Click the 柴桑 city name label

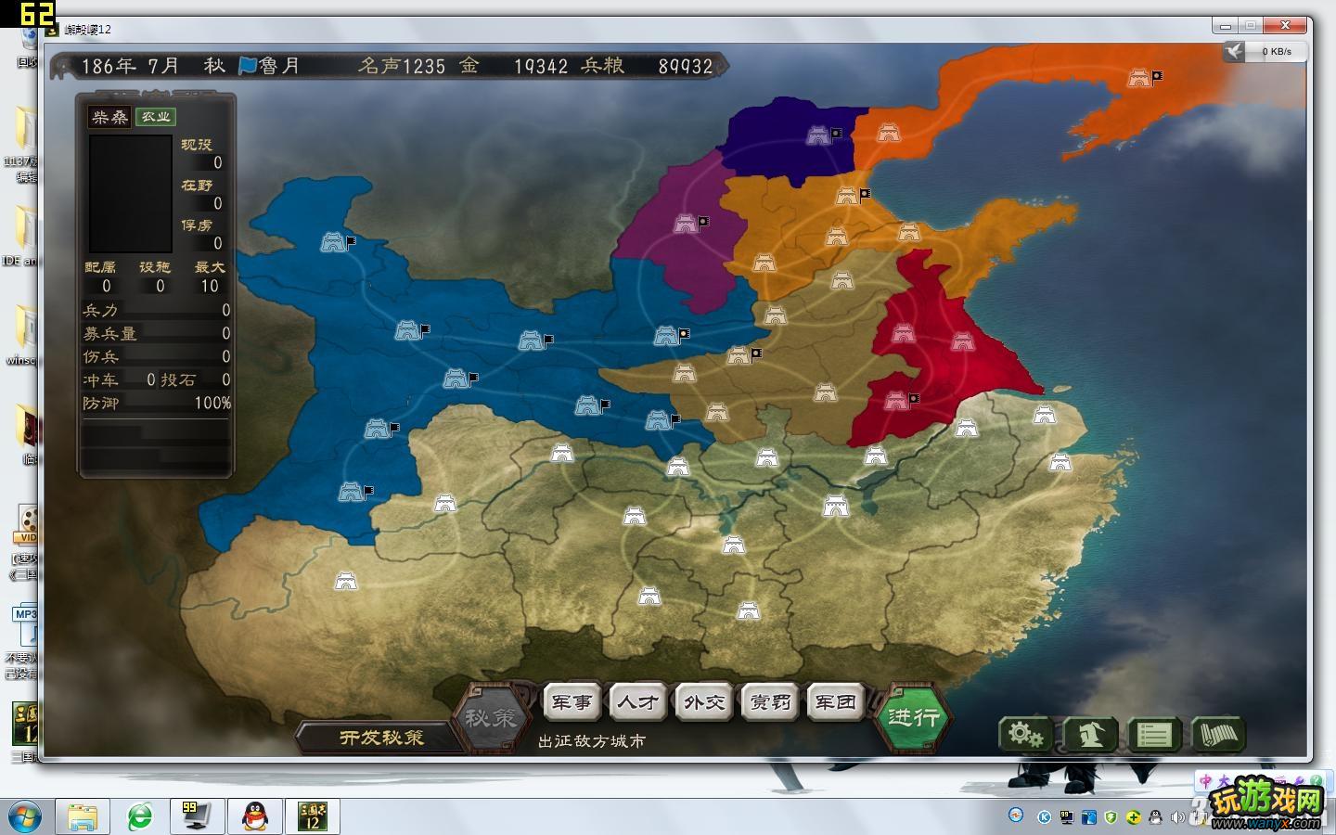click(109, 117)
